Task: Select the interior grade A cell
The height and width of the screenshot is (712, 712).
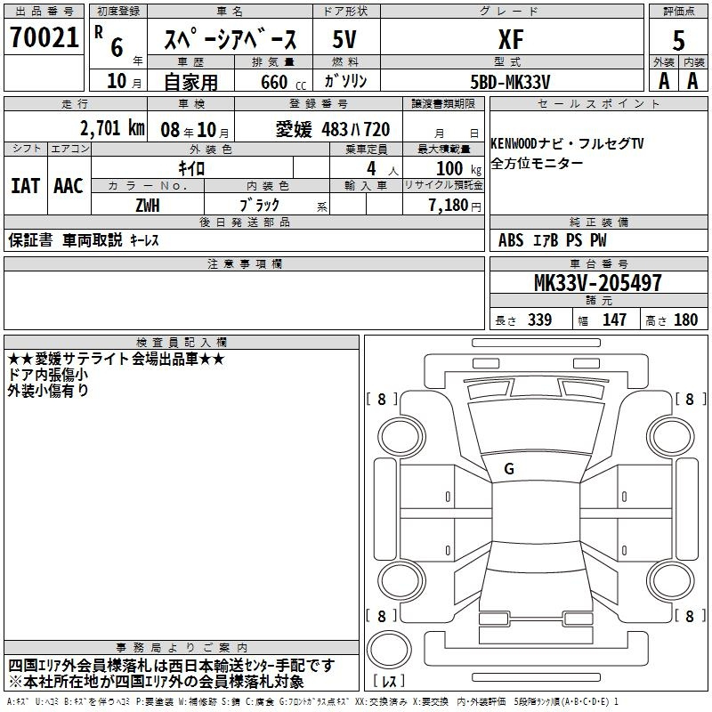Action: coord(693,80)
